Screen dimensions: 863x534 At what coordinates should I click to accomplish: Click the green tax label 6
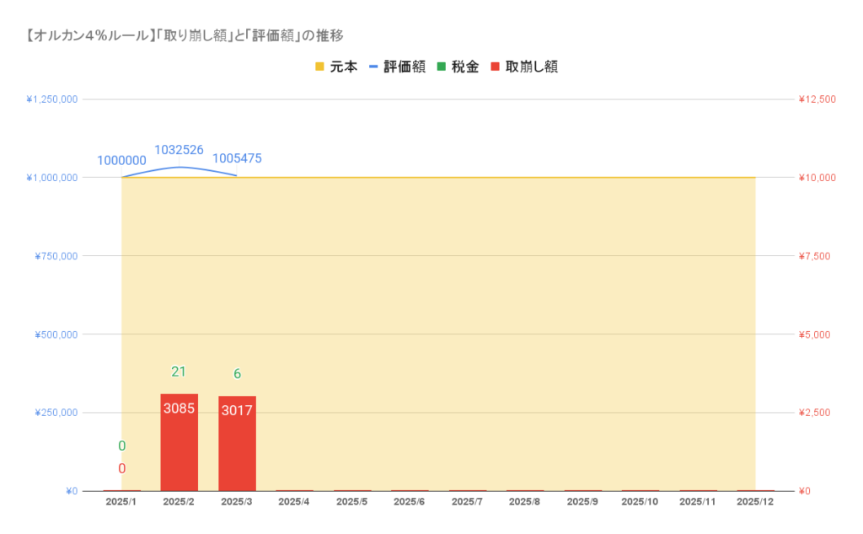coord(237,374)
